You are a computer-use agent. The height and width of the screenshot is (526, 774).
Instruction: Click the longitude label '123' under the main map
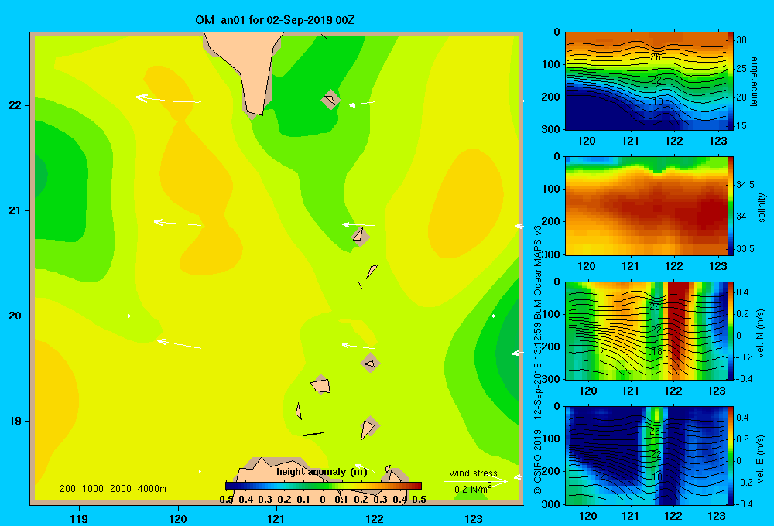pos(474,518)
